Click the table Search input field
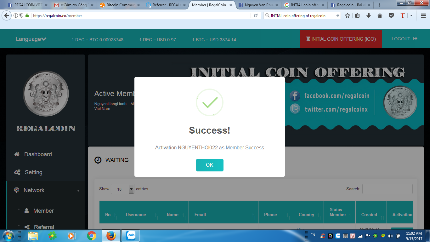 point(387,189)
